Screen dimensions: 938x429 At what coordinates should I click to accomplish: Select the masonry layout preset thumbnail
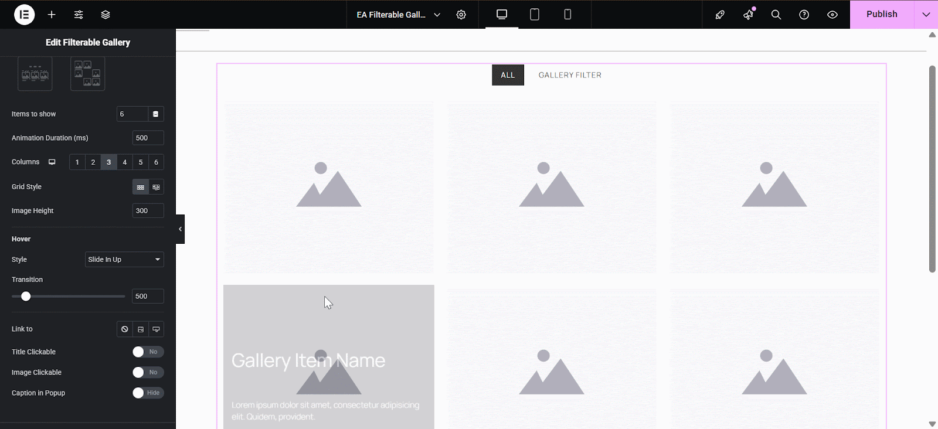coord(88,74)
